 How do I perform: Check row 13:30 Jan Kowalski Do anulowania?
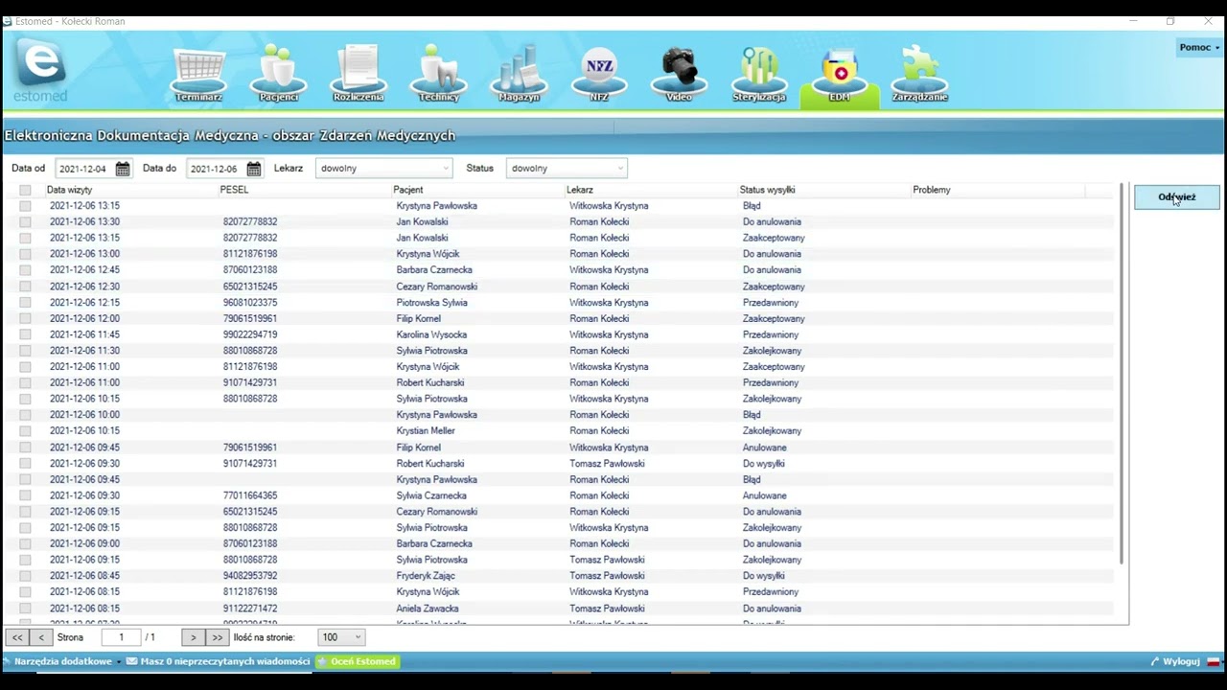tap(25, 222)
